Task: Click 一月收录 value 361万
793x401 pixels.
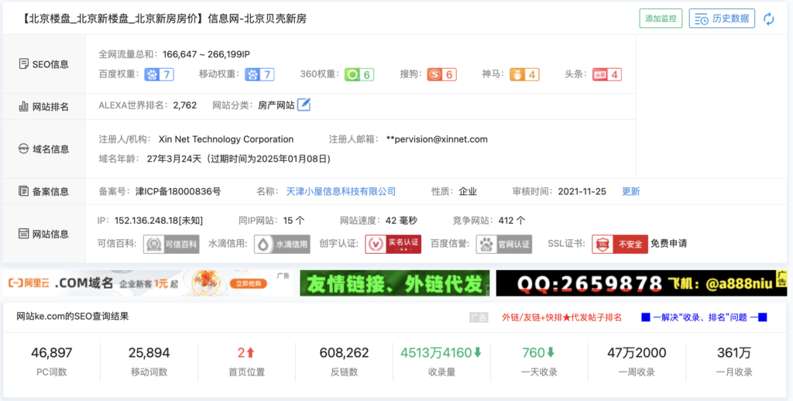Action: click(x=734, y=352)
